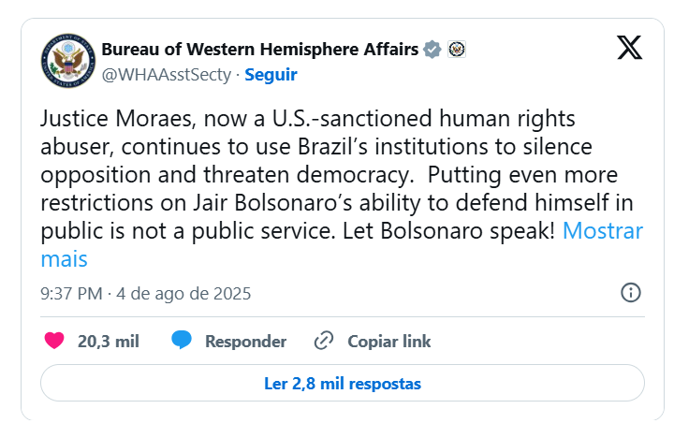Click the Copiar link text
Screen dimensions: 674x438
tap(389, 342)
